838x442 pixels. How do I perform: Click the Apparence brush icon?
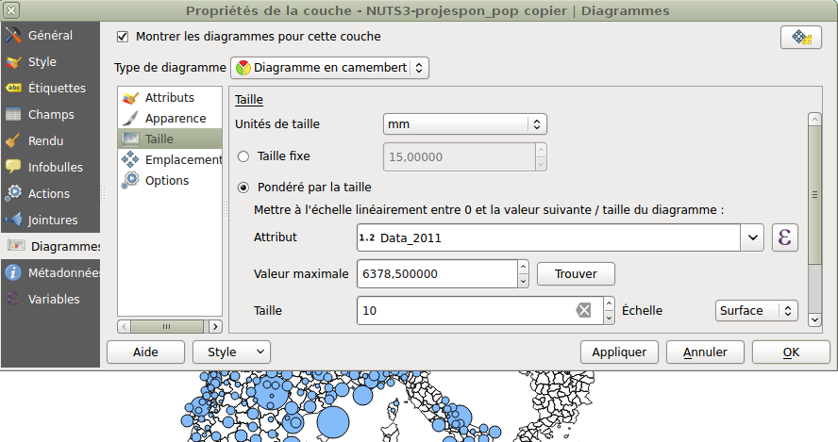pyautogui.click(x=130, y=118)
